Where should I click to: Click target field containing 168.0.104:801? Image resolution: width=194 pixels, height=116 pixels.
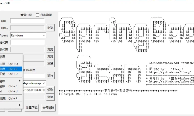pos(34,90)
